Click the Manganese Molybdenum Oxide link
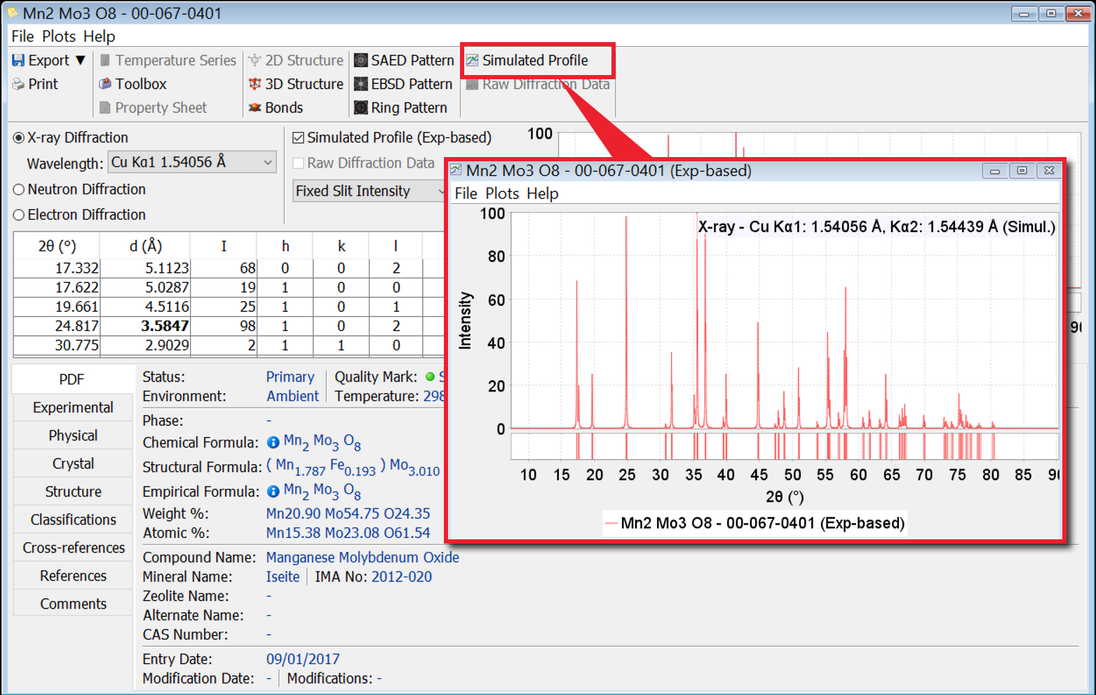1096x695 pixels. [363, 558]
